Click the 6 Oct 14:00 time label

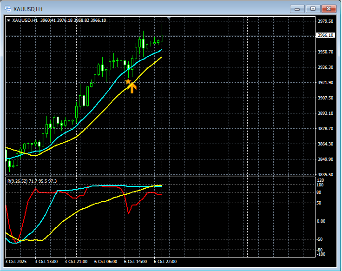135,261
